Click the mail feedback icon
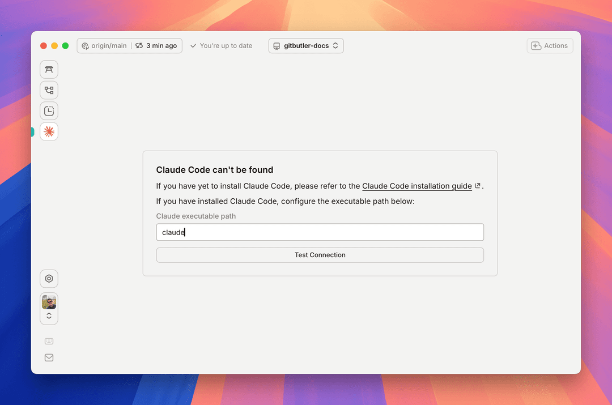The height and width of the screenshot is (405, 612). click(x=49, y=357)
